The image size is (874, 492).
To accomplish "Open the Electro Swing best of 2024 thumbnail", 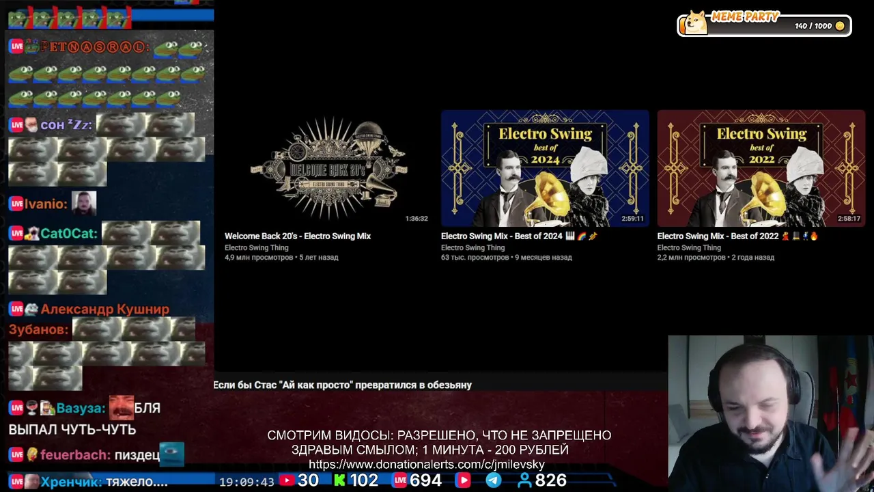I will coord(545,168).
